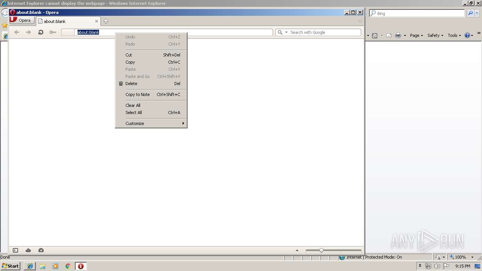482x271 pixels.
Task: Open the Opera main menu button
Action: click(22, 20)
